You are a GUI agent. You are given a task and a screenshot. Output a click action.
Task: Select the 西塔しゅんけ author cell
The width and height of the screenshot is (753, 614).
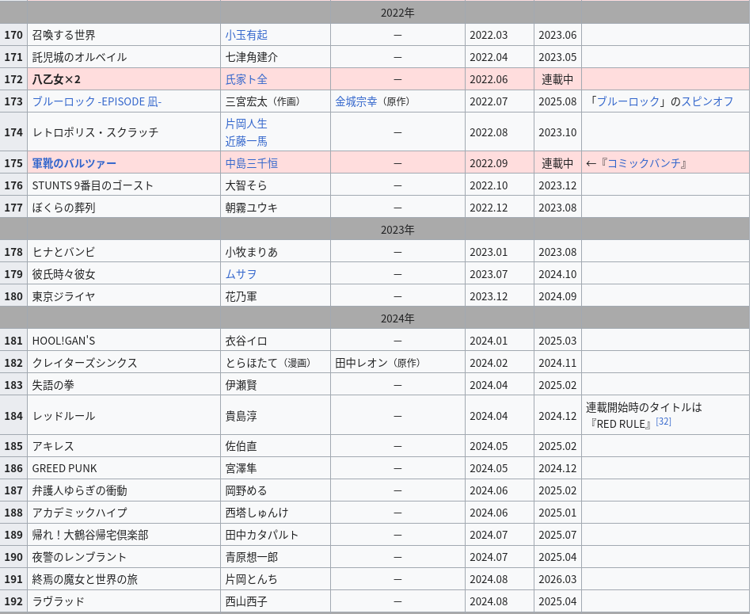[x=276, y=512]
